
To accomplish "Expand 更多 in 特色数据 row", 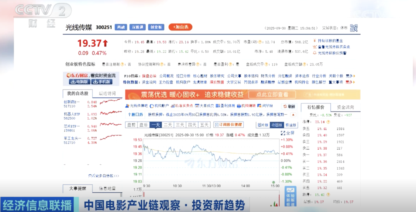I will (350, 82).
